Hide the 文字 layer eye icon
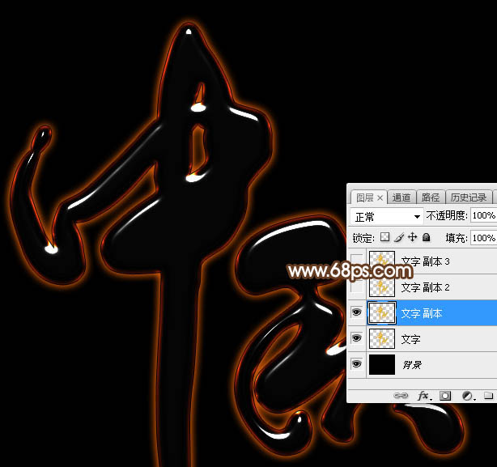The image size is (497, 467). coord(357,338)
